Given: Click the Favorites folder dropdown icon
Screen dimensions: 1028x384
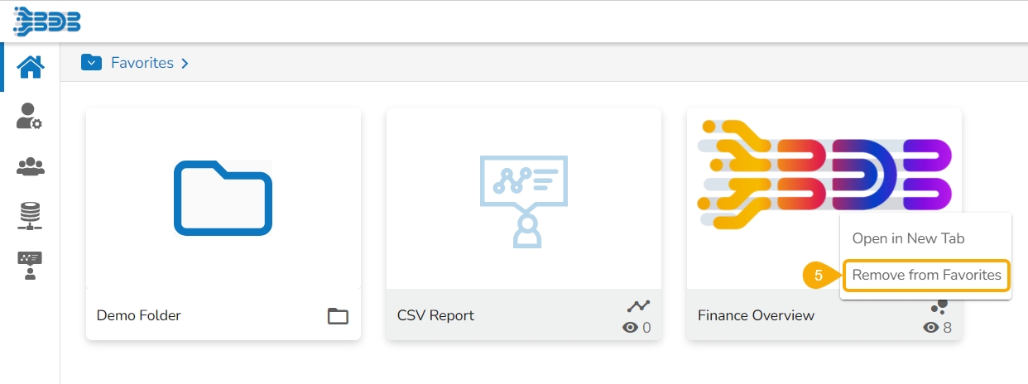Looking at the screenshot, I should 91,63.
